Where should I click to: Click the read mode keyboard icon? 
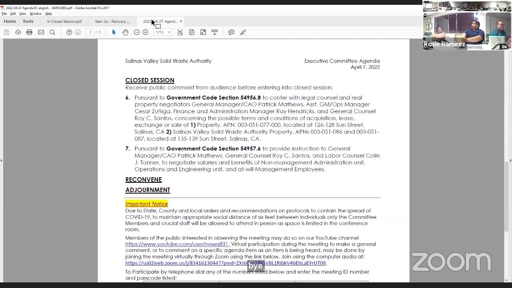point(214,32)
